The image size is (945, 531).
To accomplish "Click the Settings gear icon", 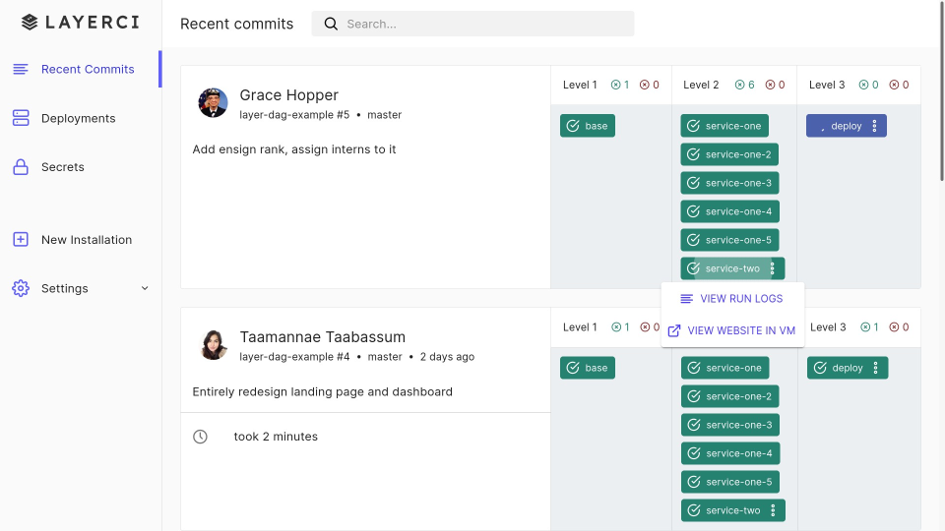I will click(21, 288).
